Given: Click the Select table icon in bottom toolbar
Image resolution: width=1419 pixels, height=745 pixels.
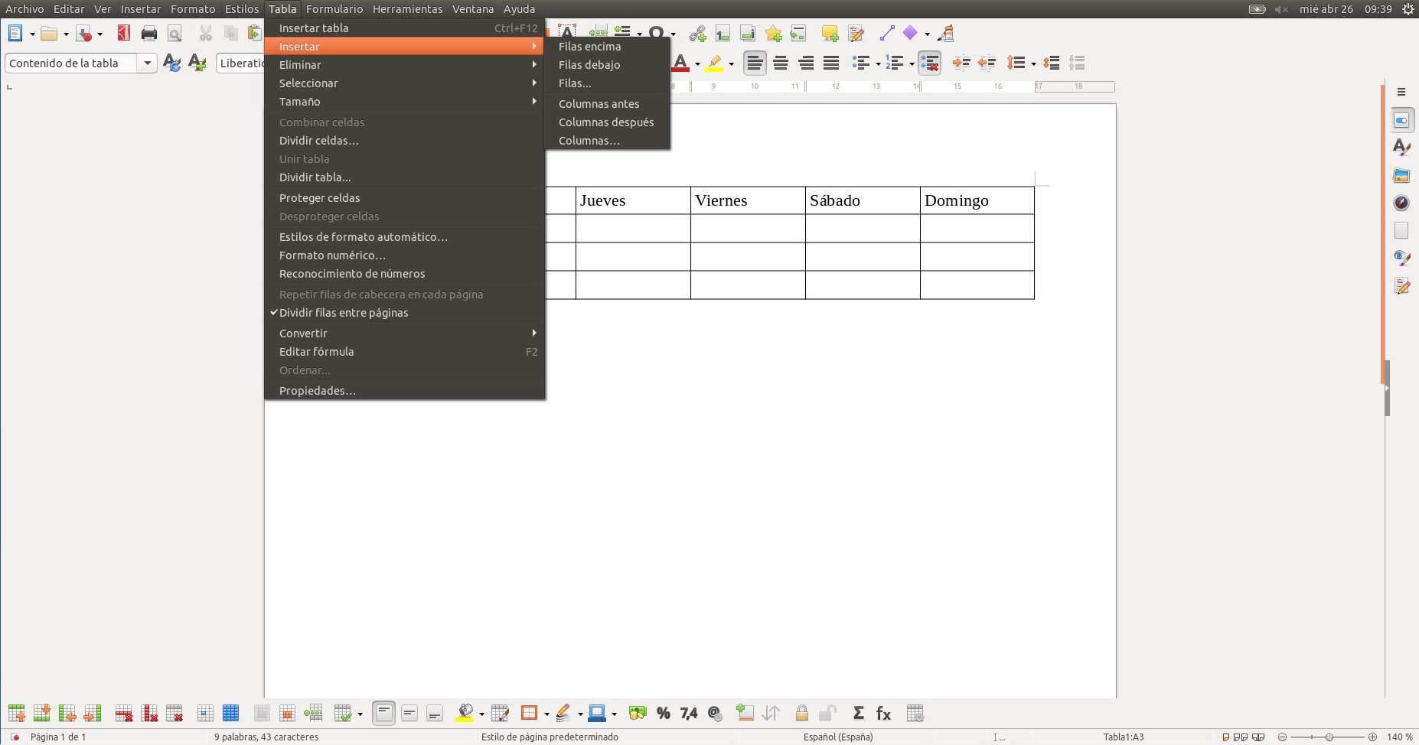Looking at the screenshot, I should coord(230,714).
